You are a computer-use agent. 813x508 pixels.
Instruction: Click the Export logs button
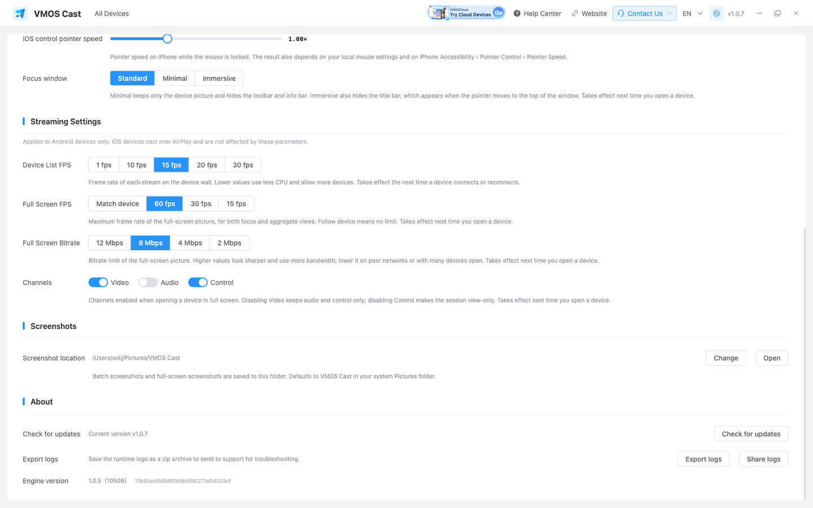click(x=703, y=459)
